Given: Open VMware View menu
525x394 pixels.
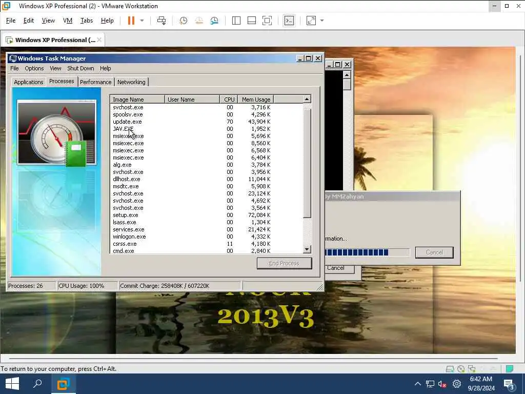Looking at the screenshot, I should (48, 21).
